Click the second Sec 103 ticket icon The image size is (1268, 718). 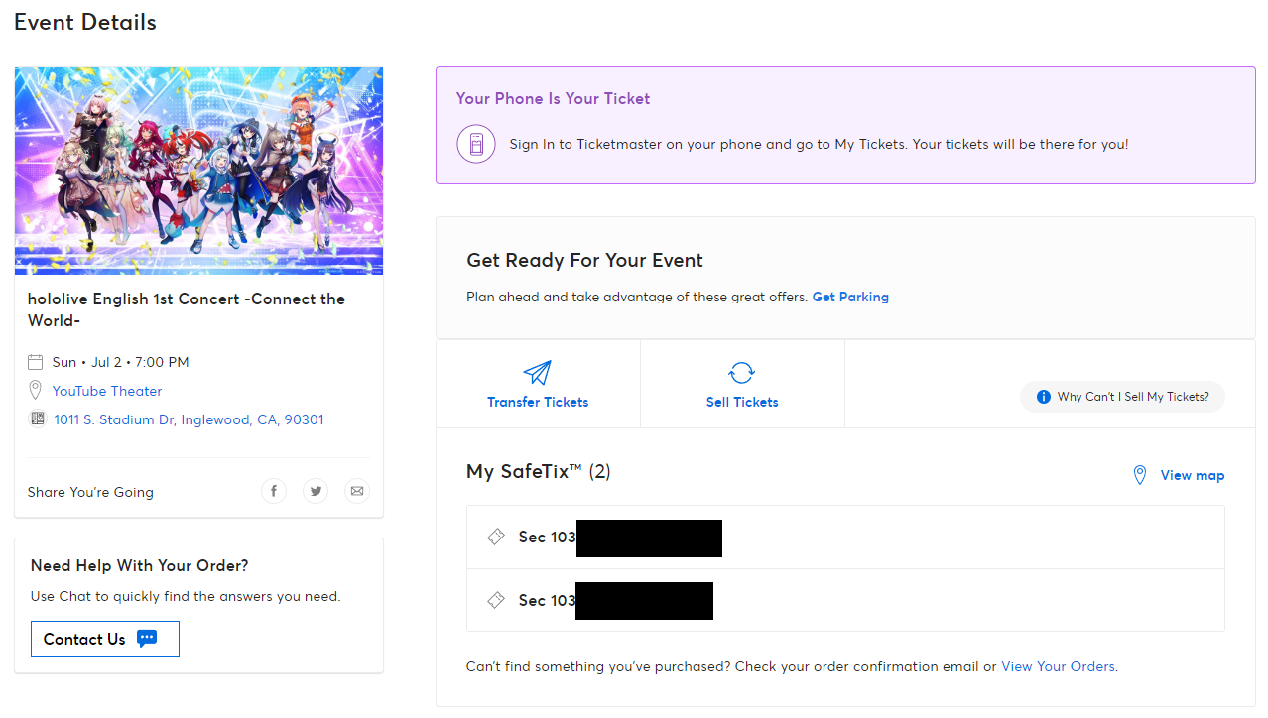coord(496,600)
